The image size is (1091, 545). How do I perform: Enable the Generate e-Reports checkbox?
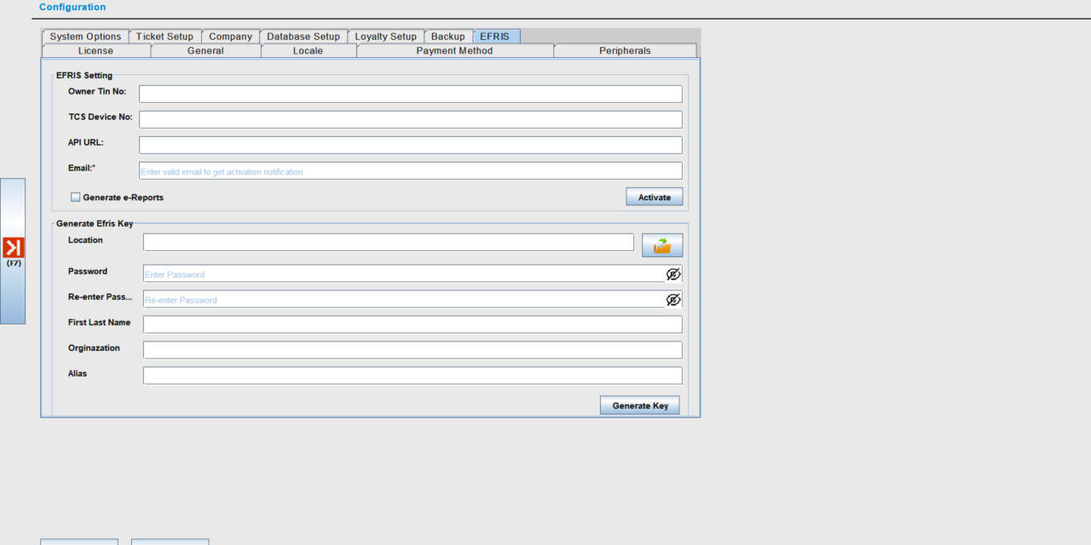76,198
